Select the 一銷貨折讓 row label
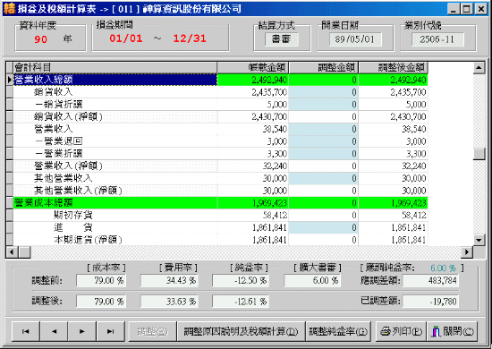The image size is (492, 349). 59,104
